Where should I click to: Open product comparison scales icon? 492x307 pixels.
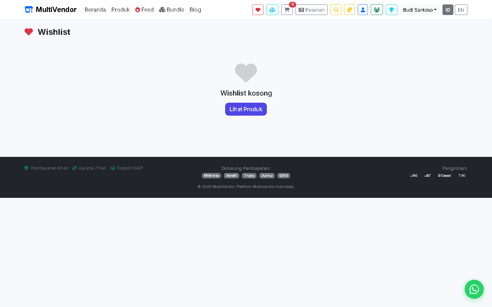272,10
